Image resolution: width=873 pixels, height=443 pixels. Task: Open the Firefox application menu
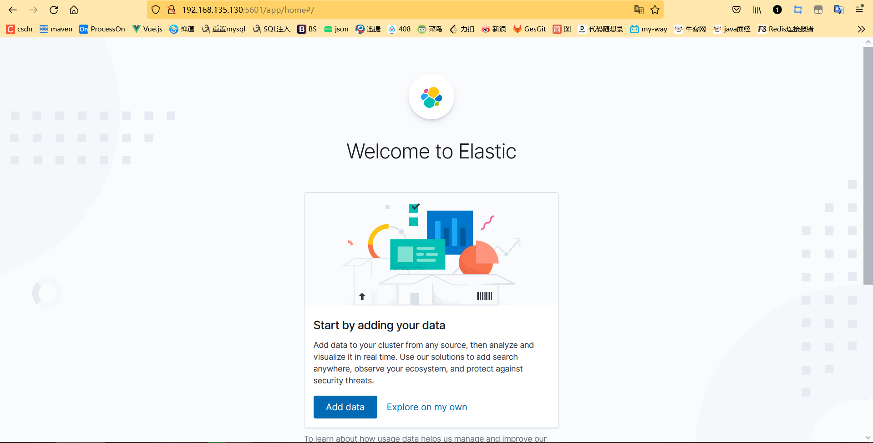(x=859, y=10)
